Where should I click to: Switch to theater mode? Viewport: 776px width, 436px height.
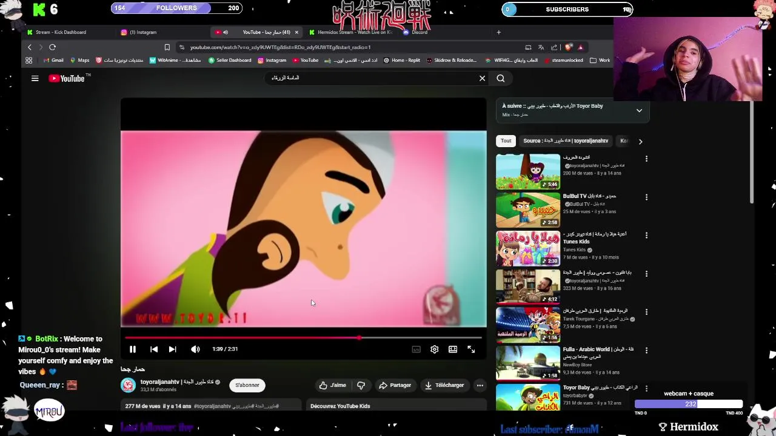[x=453, y=349]
